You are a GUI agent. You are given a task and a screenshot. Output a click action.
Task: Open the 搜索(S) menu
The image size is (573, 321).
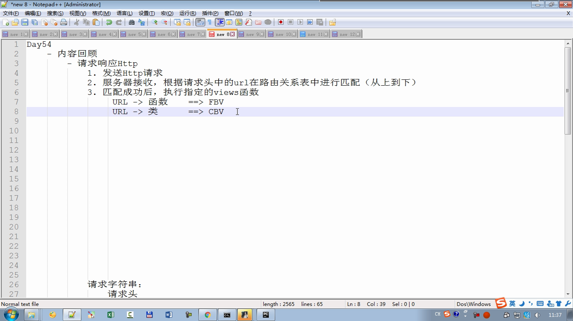(x=55, y=13)
